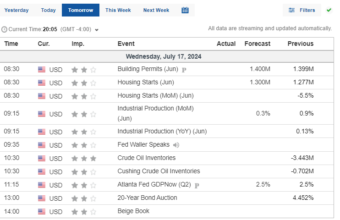Open the 20-Year Bond Auction event
Viewport: 340px width, 220px height.
[x=147, y=198]
